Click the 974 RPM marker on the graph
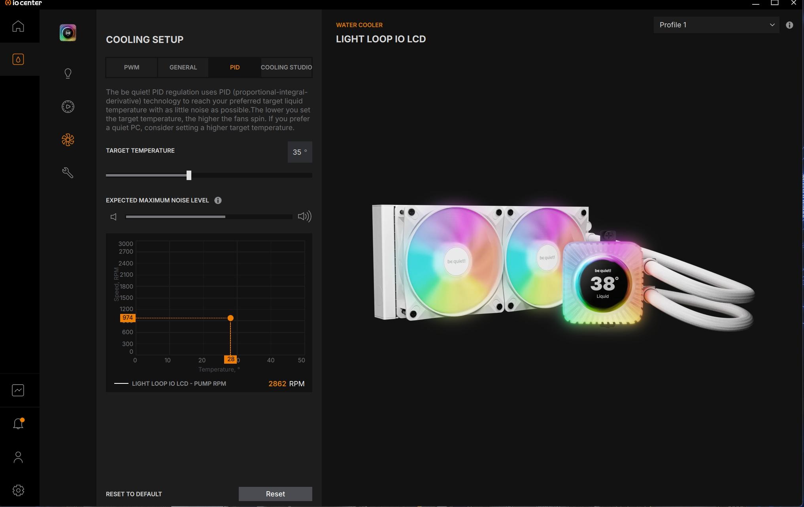 tap(128, 318)
